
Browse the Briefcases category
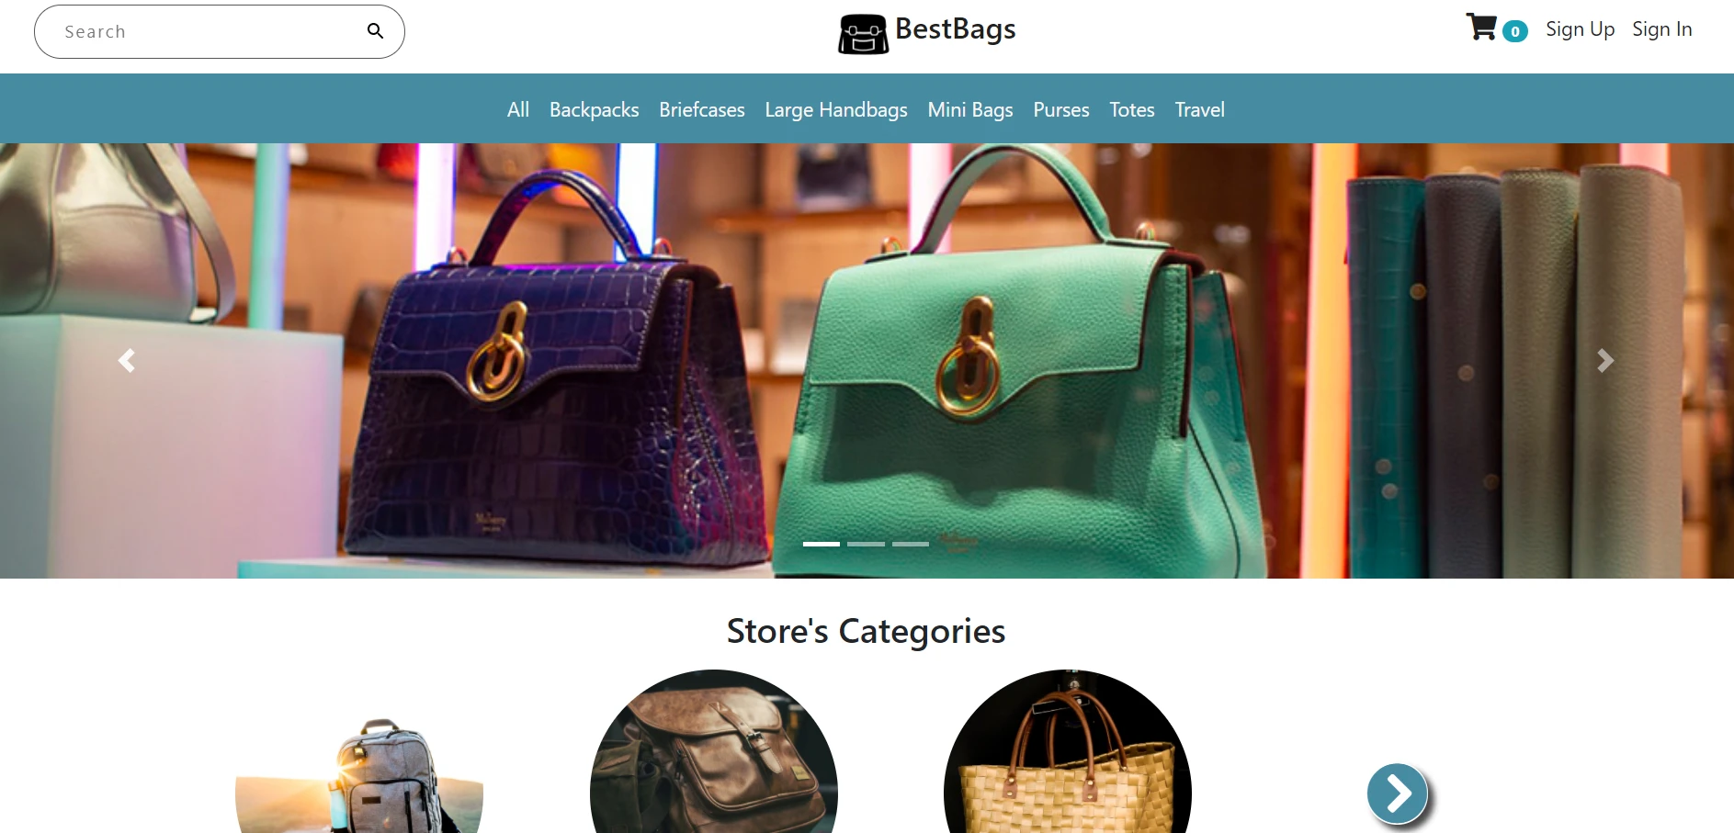click(702, 109)
